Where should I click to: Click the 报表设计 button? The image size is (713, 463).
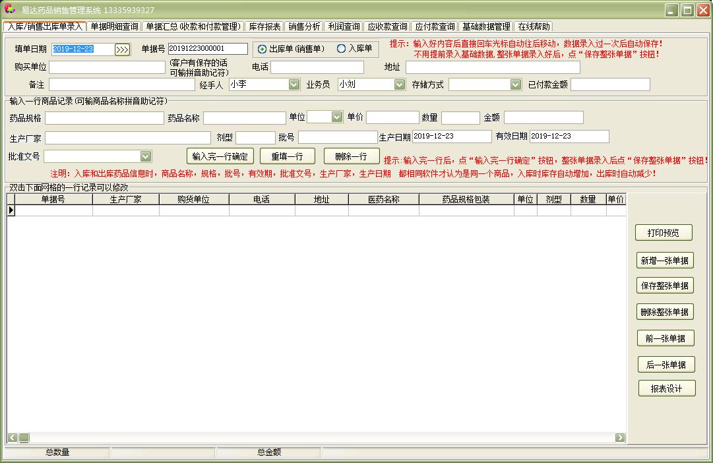tap(667, 388)
